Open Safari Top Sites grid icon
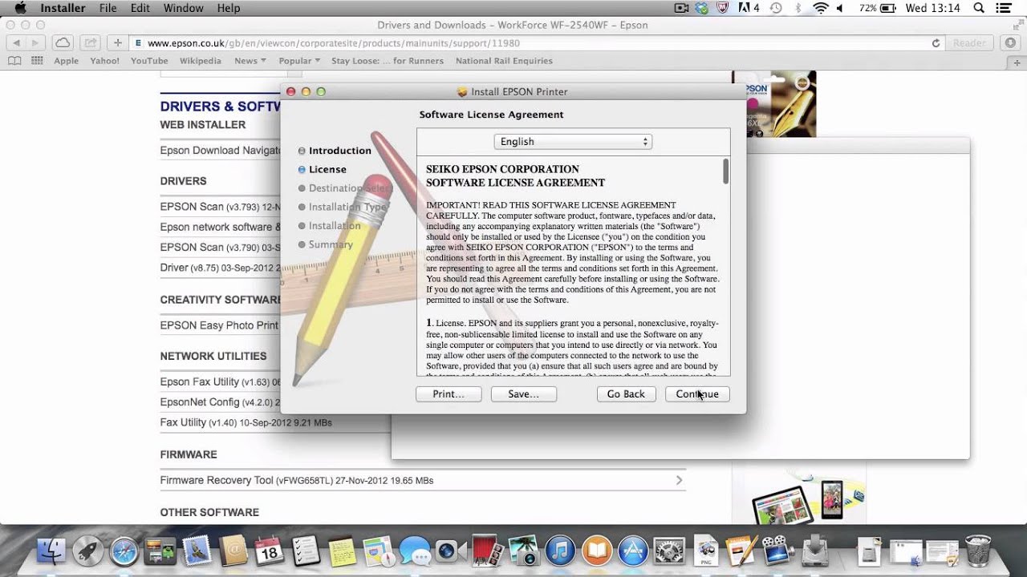Viewport: 1027px width, 577px height. (x=37, y=61)
